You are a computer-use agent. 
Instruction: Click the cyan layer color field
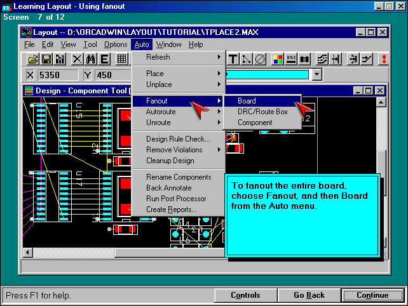[268, 75]
